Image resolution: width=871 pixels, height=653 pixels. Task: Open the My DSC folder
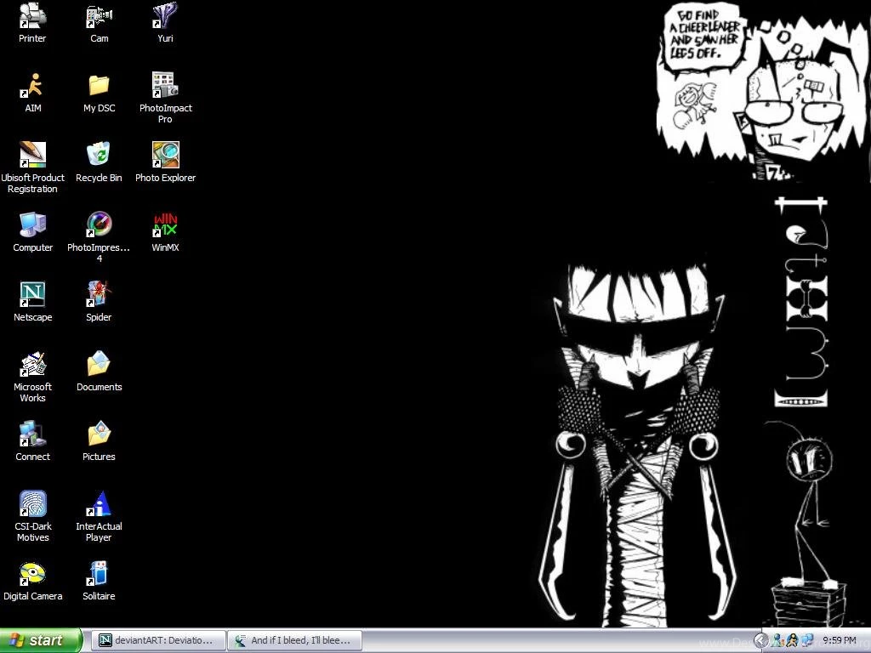[99, 87]
